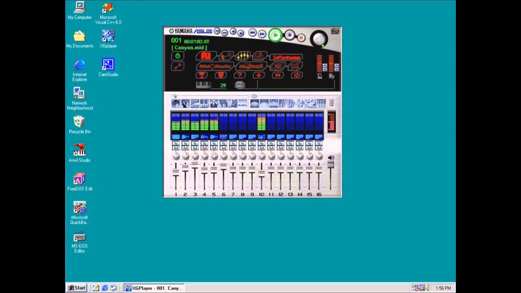521x293 pixels.
Task: Click the MIDI logo at the top right
Action: [x=335, y=31]
